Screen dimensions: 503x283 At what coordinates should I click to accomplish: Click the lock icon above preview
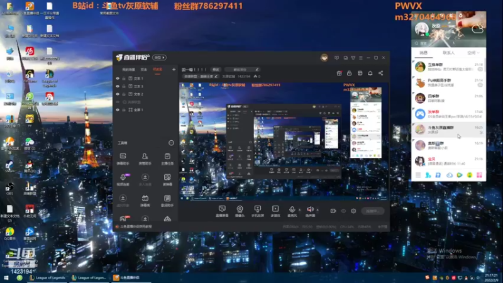tap(350, 73)
